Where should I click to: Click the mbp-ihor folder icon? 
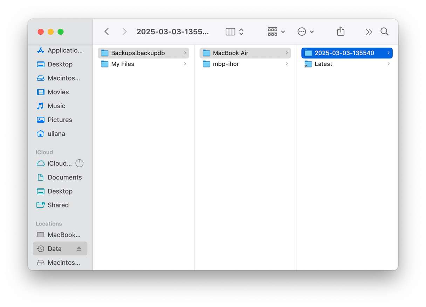(207, 64)
